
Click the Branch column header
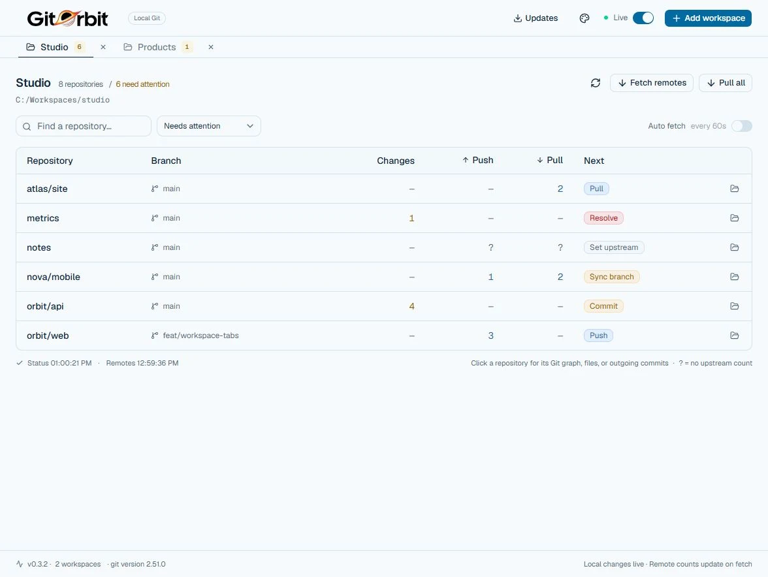166,161
